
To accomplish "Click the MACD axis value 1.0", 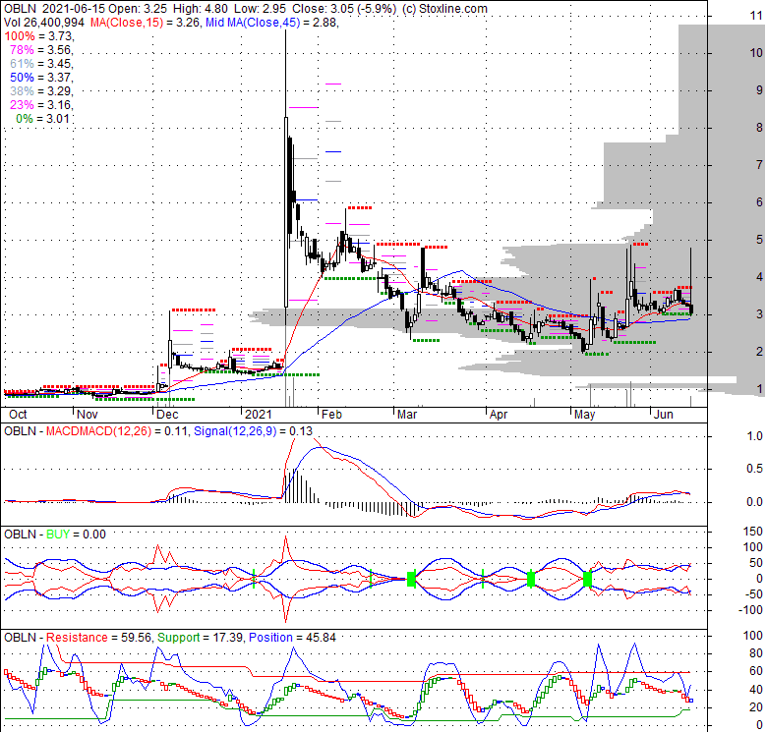I will tap(755, 436).
